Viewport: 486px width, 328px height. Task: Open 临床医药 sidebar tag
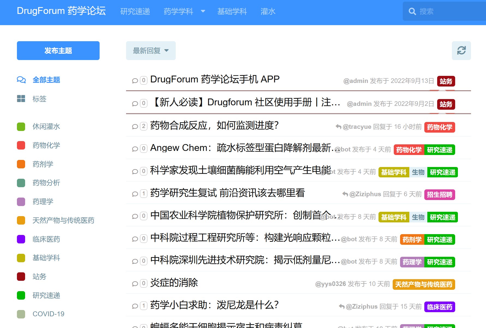pyautogui.click(x=46, y=239)
